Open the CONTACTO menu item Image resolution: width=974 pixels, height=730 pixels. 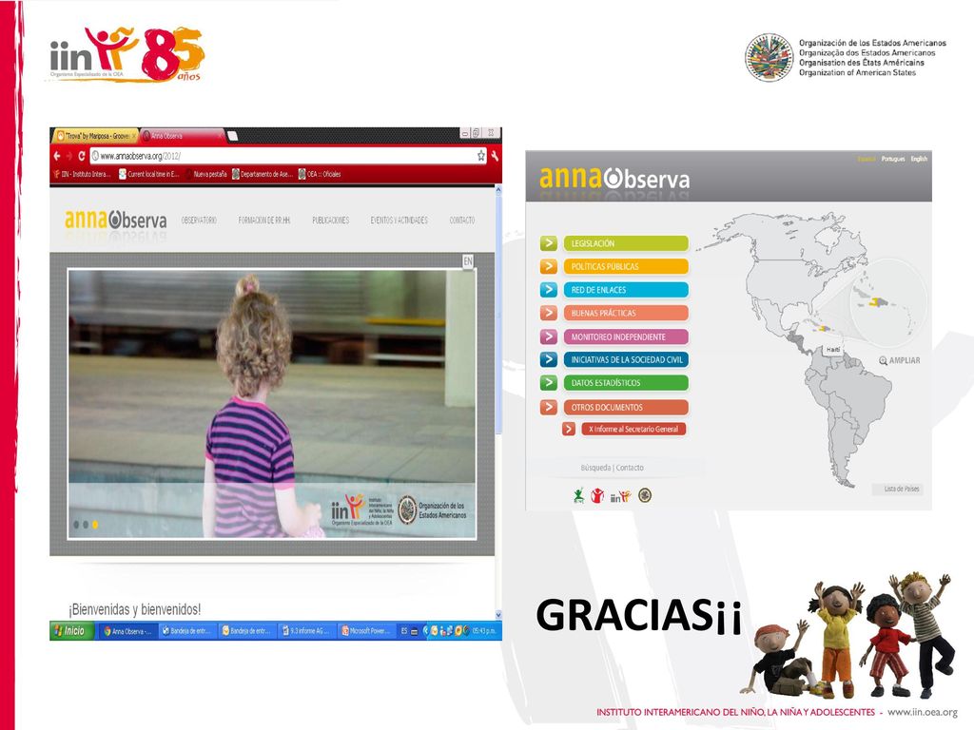[x=462, y=221]
